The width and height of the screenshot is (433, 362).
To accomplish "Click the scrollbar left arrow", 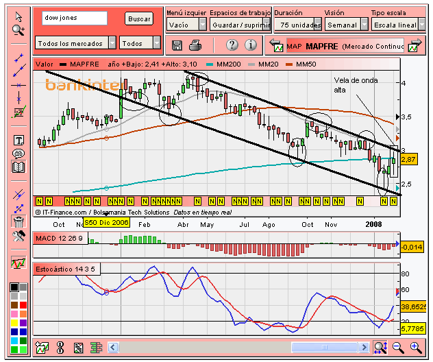I will 113,347.
